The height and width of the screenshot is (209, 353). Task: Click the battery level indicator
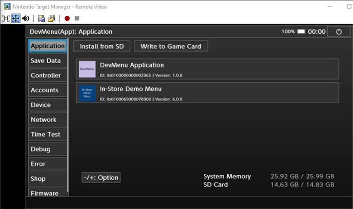[x=301, y=31]
